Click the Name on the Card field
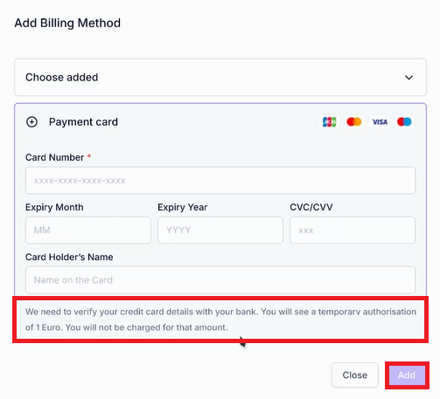Viewport: 440px width, 399px height. point(220,279)
